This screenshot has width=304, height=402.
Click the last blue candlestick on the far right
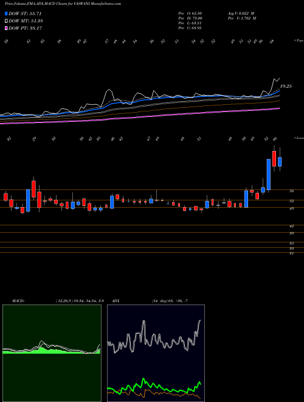[280, 162]
